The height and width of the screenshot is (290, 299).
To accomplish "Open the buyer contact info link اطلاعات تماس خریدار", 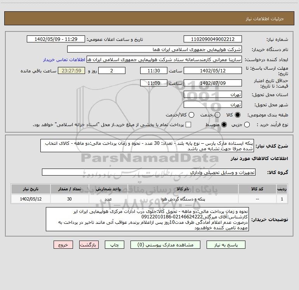I will 64,60.
